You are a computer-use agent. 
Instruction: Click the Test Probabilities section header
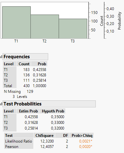pos(49,104)
